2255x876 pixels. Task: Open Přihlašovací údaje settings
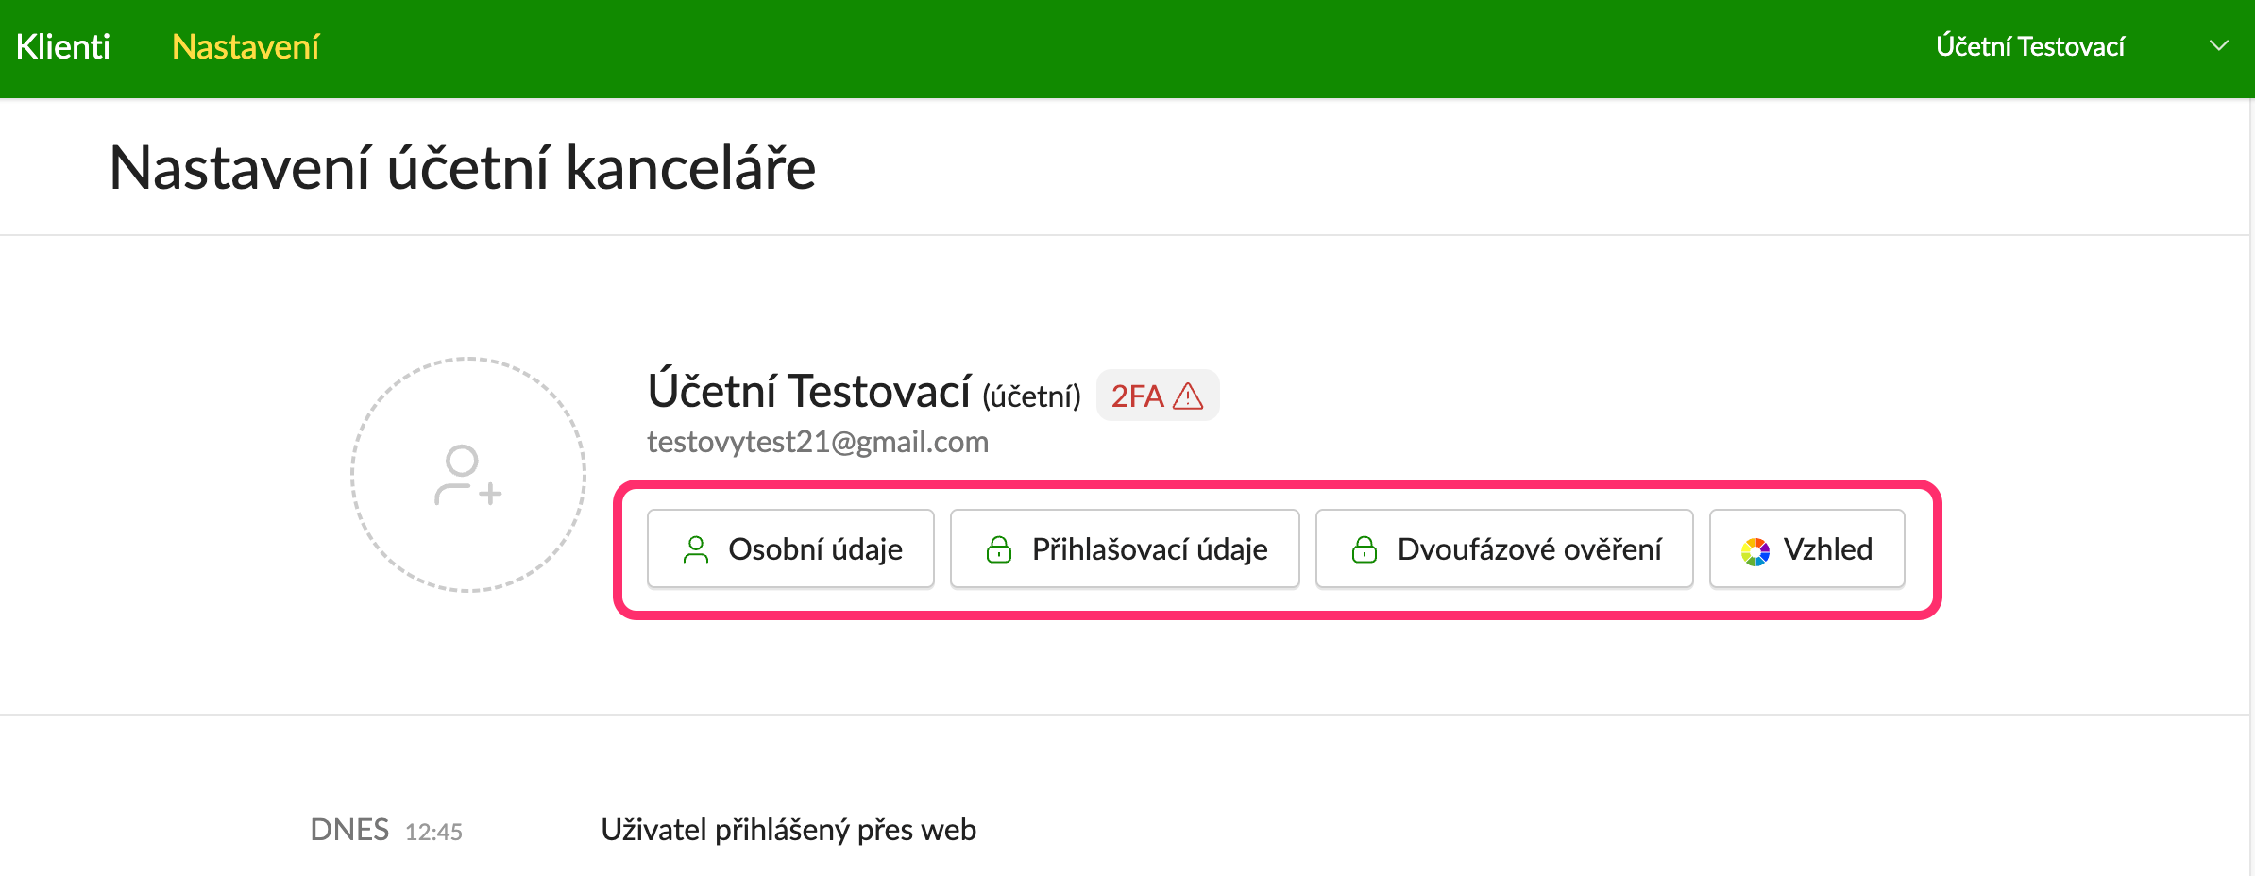[x=1125, y=548]
